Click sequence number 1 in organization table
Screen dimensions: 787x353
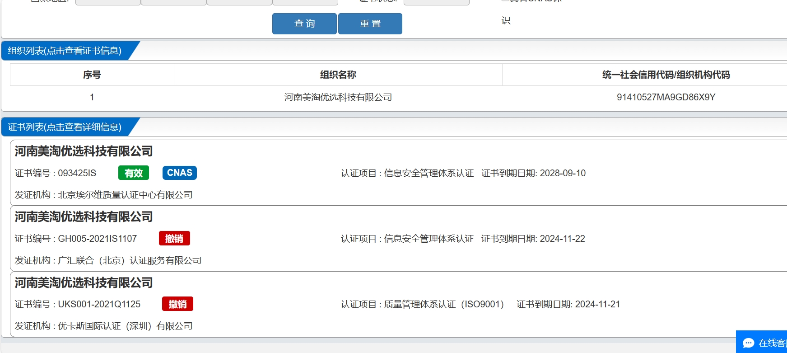92,97
